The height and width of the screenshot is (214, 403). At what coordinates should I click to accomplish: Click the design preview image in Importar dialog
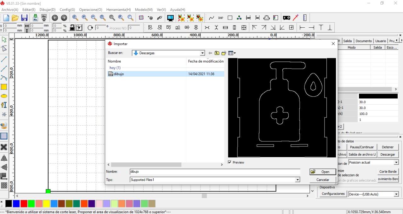tap(282, 107)
